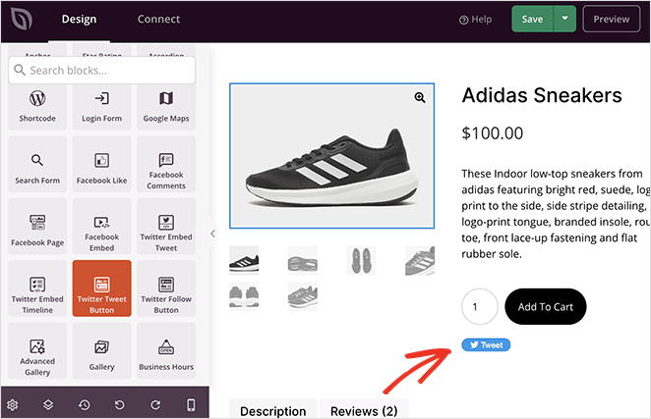
Task: Choose the Google Maps block
Action: [x=166, y=107]
